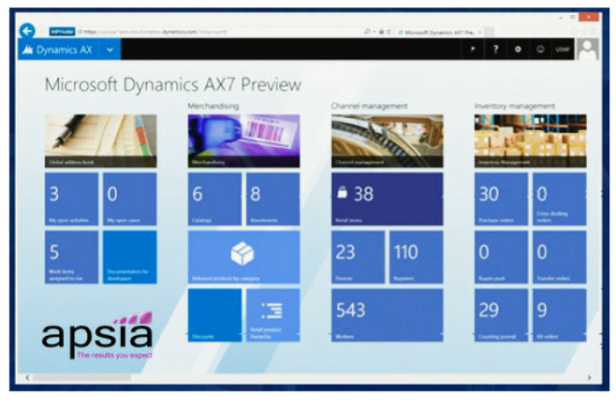
Task: Open the Global address book image tile
Action: (x=100, y=141)
